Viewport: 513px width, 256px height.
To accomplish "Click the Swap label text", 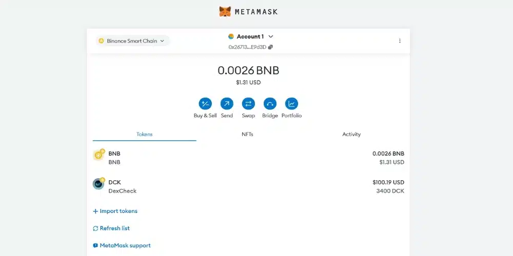I will pos(248,116).
